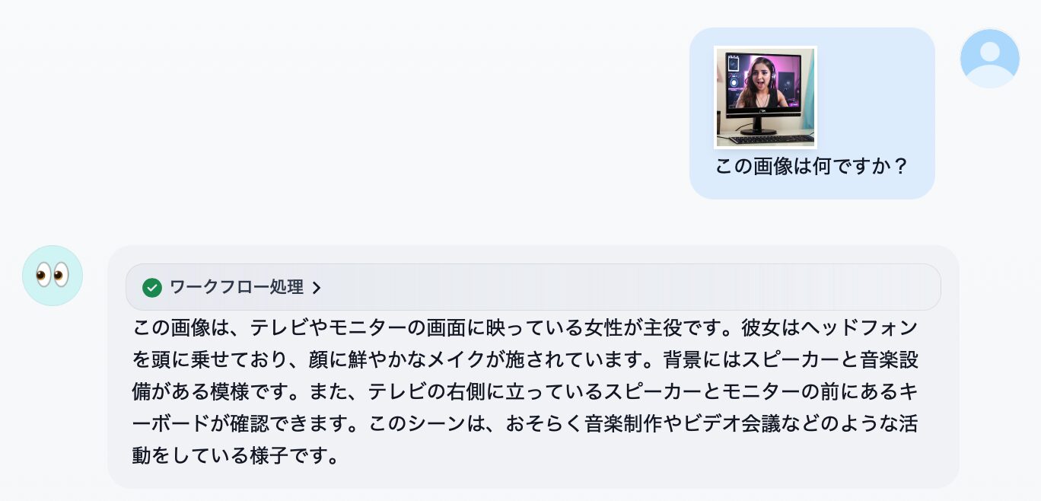The height and width of the screenshot is (501, 1041).
Task: Click the green checkmark status icon
Action: coord(152,287)
